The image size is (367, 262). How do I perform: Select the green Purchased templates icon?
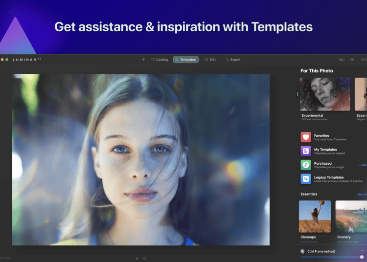(306, 165)
